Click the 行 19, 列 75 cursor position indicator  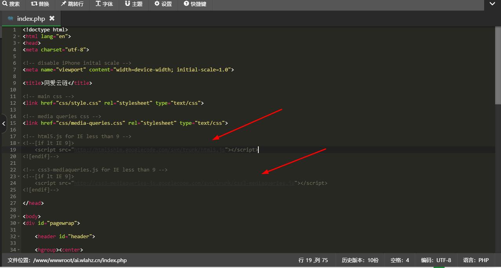[313, 260]
